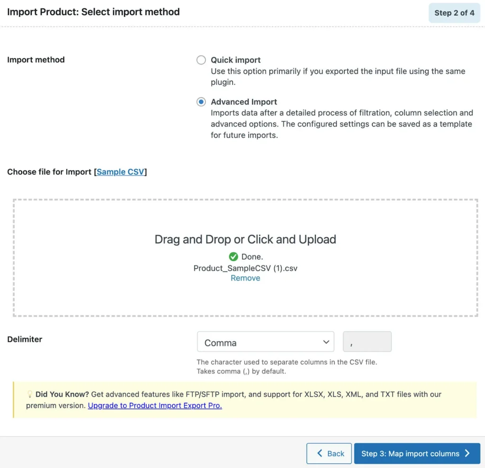Click the Back button
Screen dimensions: 485x468
click(329, 453)
